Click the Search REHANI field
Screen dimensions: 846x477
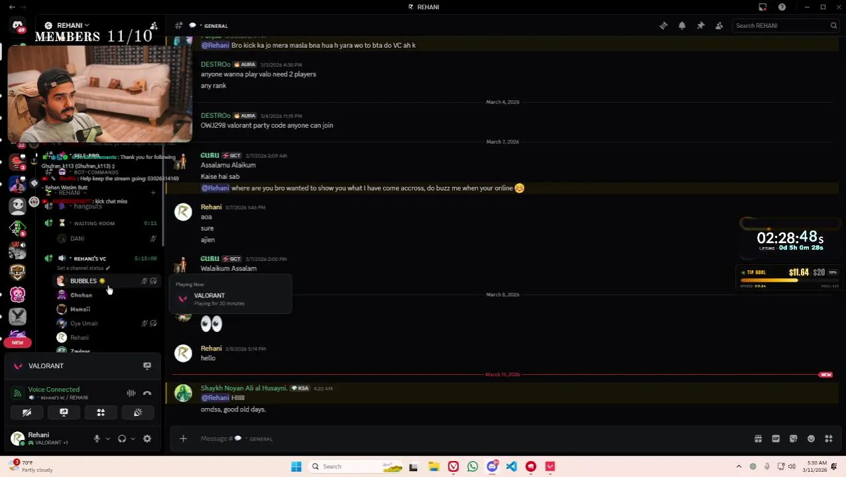click(x=786, y=26)
